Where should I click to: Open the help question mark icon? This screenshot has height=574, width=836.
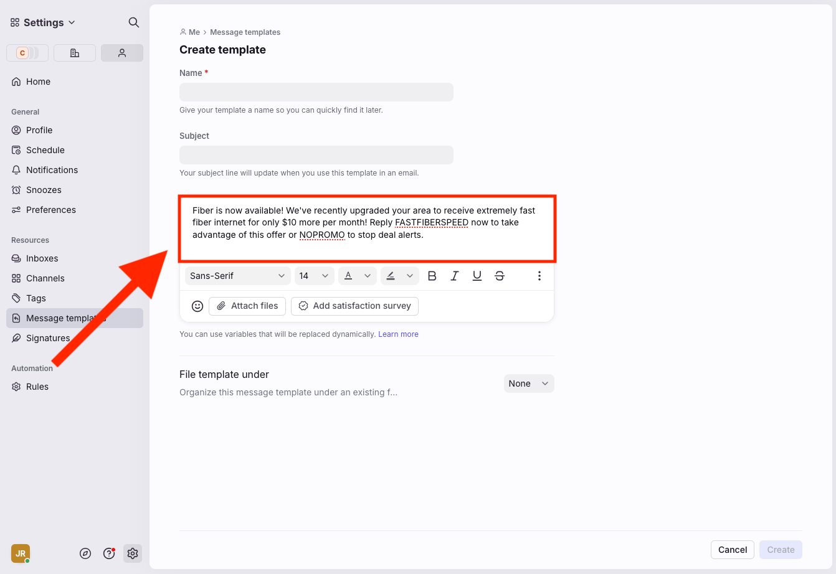109,553
